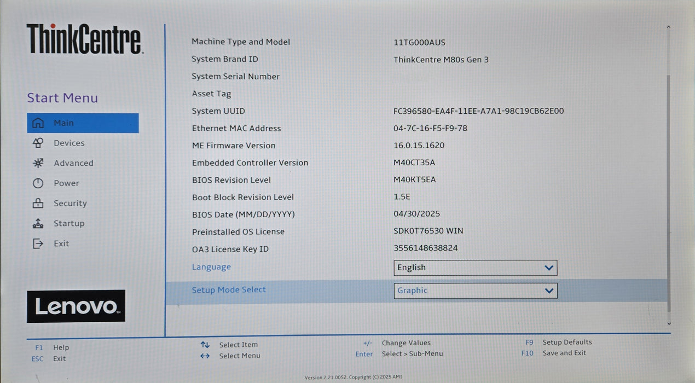Click the Machine Type and Model label

(241, 42)
